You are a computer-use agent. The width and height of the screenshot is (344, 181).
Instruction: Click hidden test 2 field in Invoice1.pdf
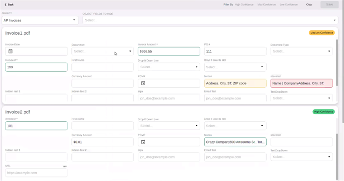[x=103, y=98]
